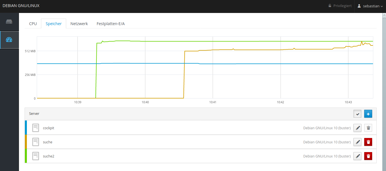Click the blue plus add-server button
This screenshot has width=386, height=171.
click(x=368, y=114)
